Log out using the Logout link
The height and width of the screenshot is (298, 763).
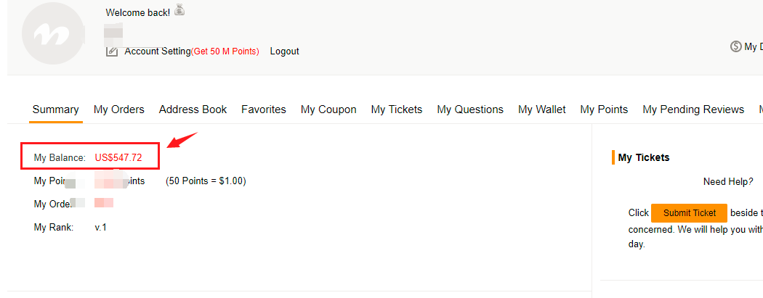[284, 51]
